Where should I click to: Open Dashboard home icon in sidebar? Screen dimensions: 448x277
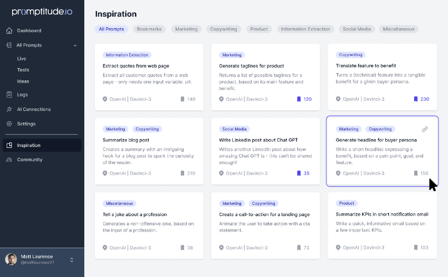point(9,30)
